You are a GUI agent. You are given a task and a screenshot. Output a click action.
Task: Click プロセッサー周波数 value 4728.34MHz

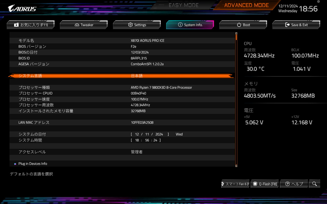click(140, 105)
